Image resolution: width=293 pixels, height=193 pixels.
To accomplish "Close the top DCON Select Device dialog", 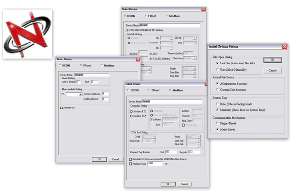I will tap(203, 9).
